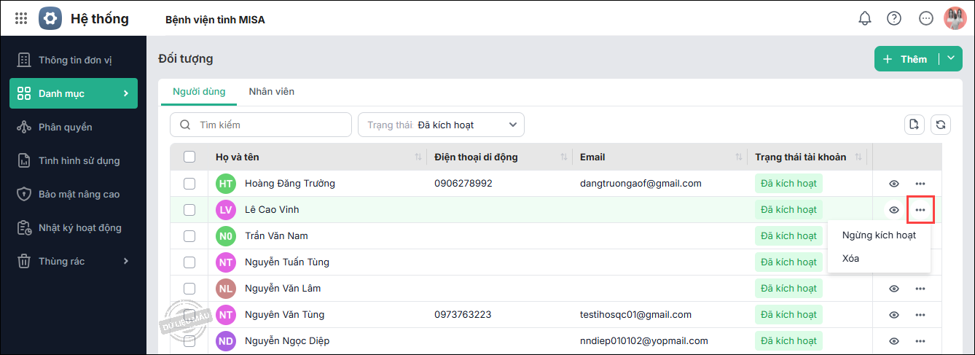Open the app launcher grid icon
This screenshot has width=975, height=355.
(x=21, y=18)
